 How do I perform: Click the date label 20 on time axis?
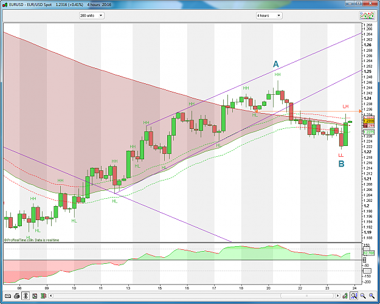pos(268,288)
